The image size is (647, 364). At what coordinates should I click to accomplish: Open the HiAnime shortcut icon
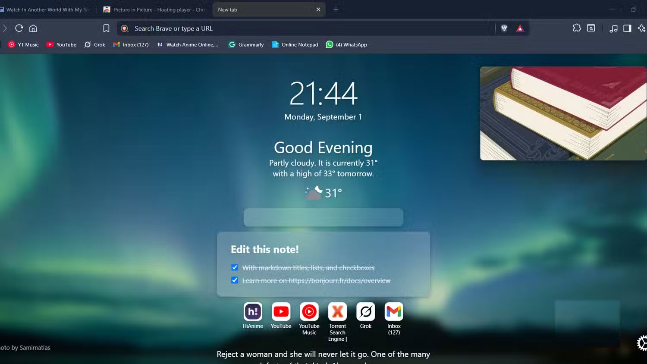pyautogui.click(x=253, y=312)
